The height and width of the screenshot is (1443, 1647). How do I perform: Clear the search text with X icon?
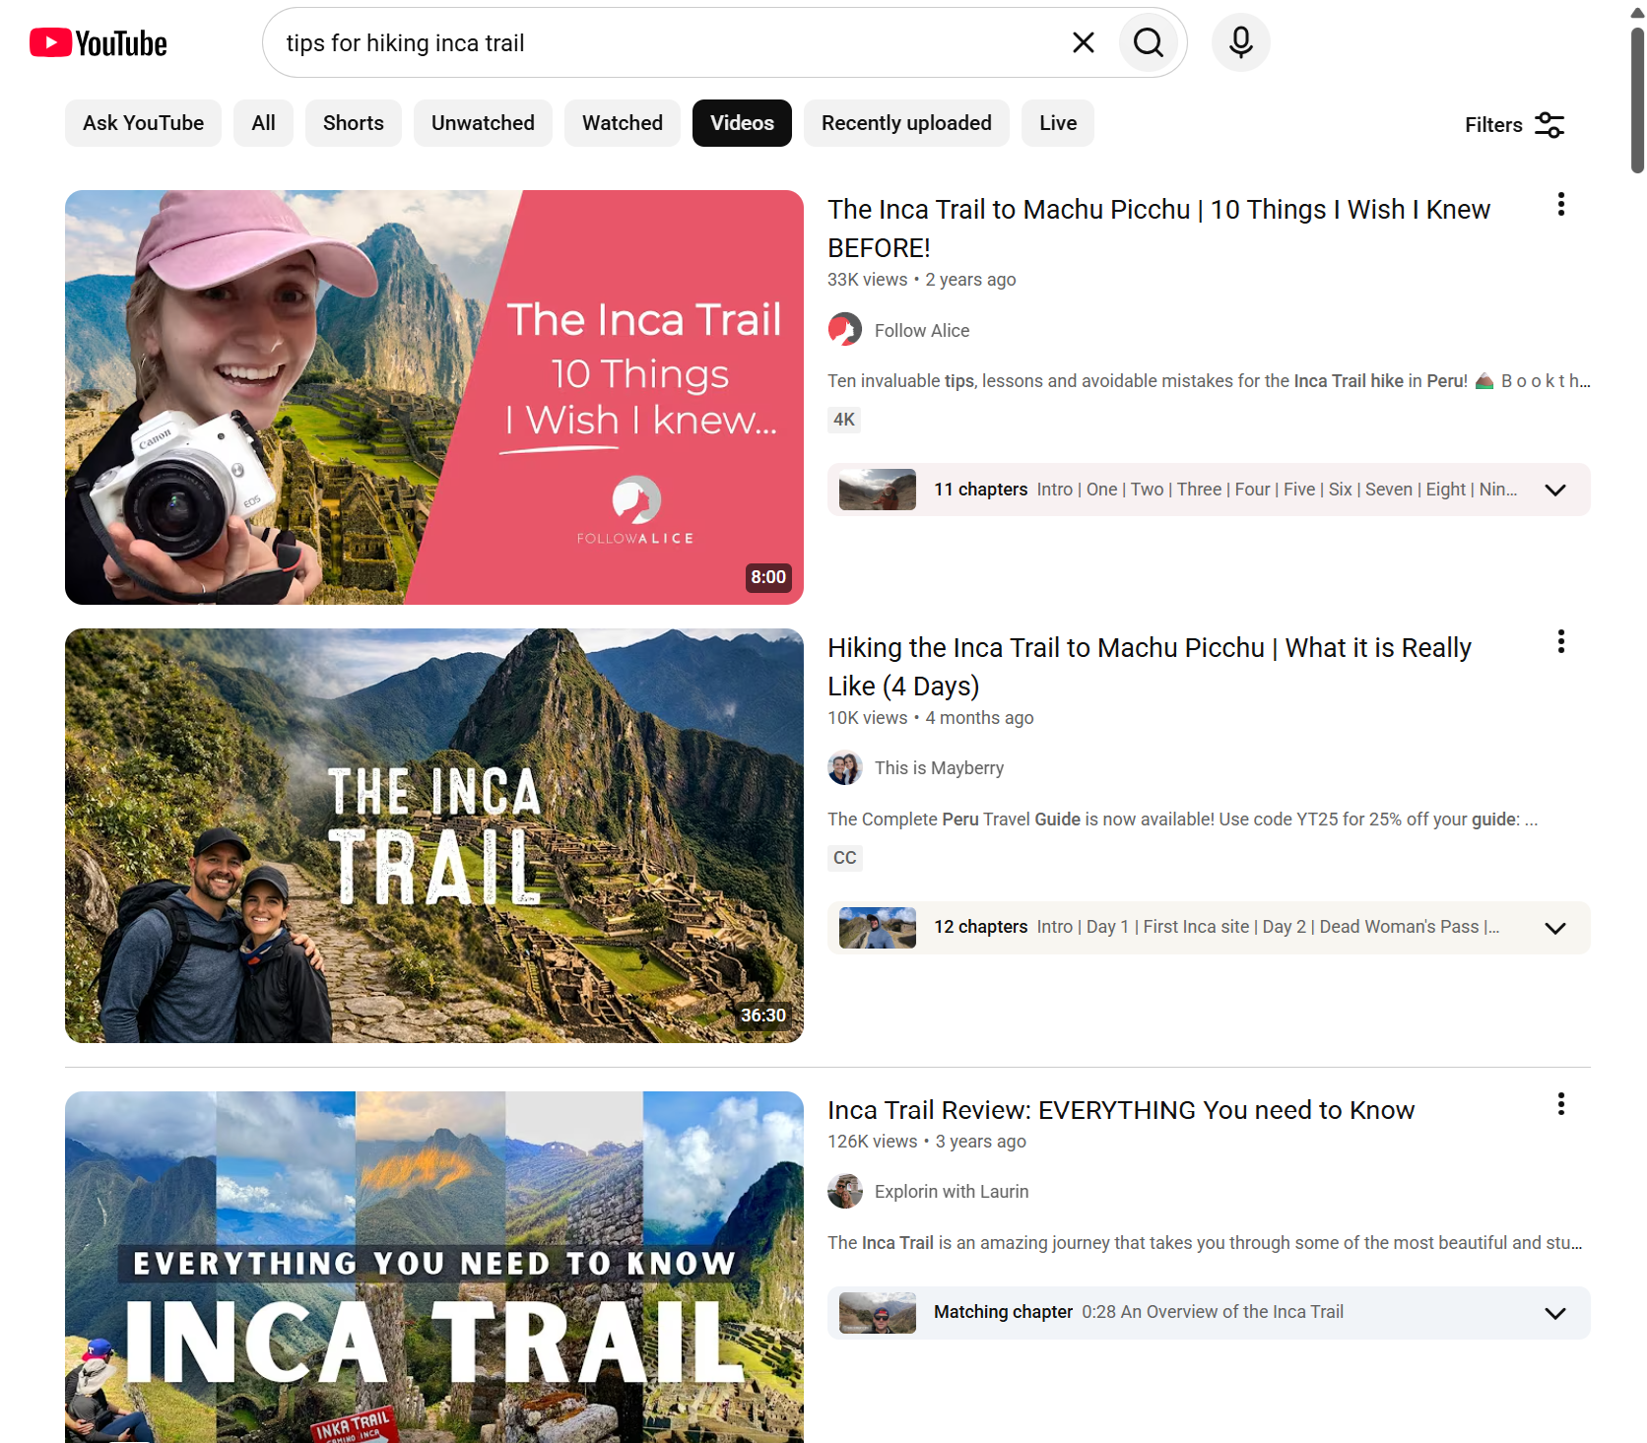point(1084,42)
